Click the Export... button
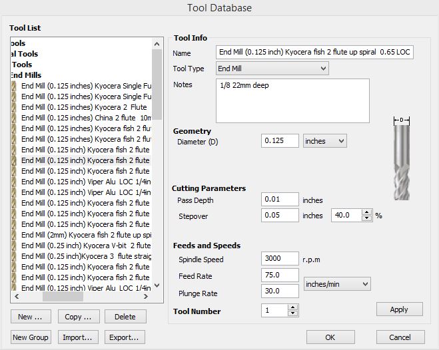The image size is (439, 350). click(125, 337)
